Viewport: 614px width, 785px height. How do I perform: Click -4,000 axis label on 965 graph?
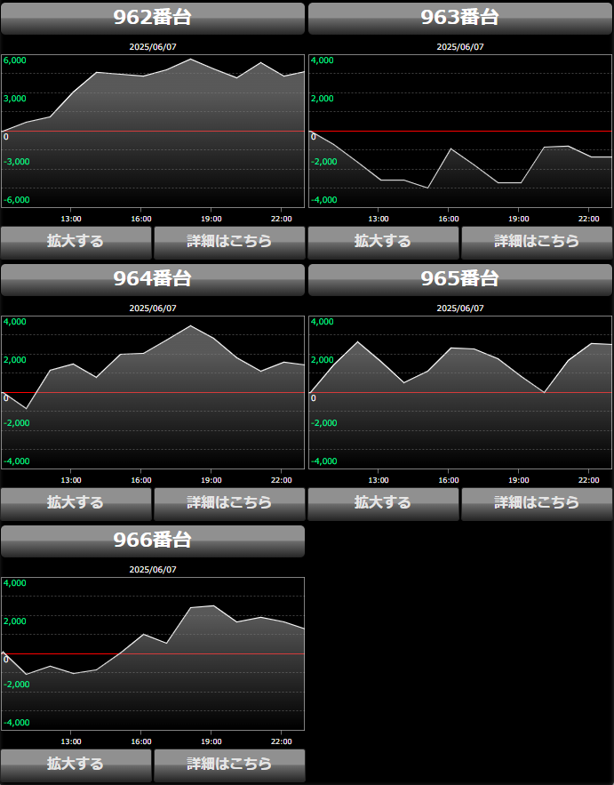point(323,461)
